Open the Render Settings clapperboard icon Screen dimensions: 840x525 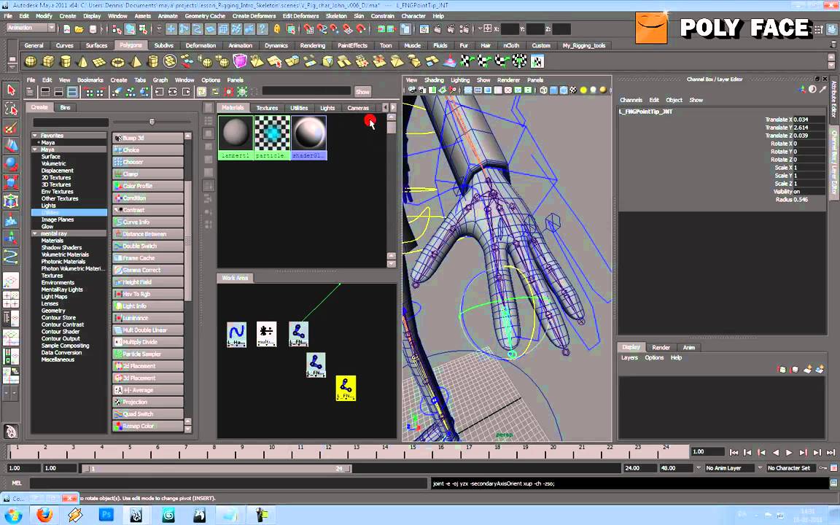[x=464, y=29]
